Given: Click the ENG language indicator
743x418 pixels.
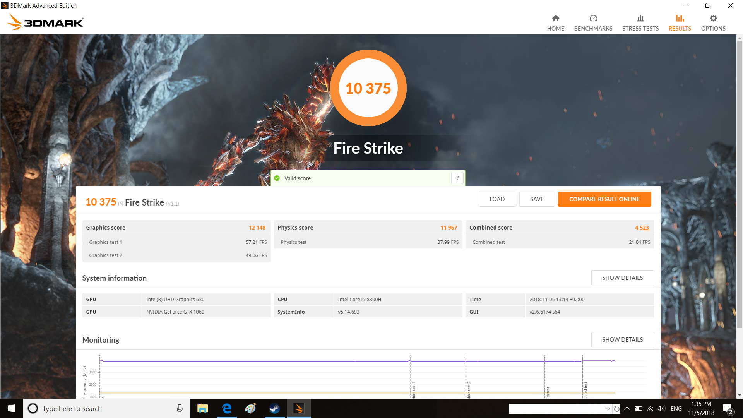Looking at the screenshot, I should tap(676, 408).
